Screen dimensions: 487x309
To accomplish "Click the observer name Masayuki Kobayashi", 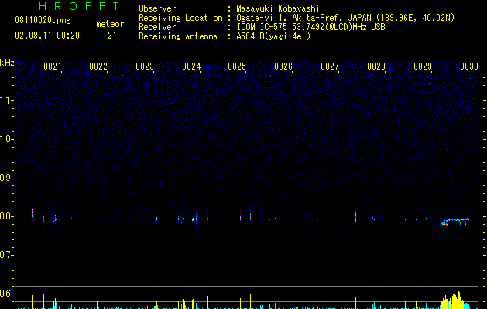I will tap(278, 8).
